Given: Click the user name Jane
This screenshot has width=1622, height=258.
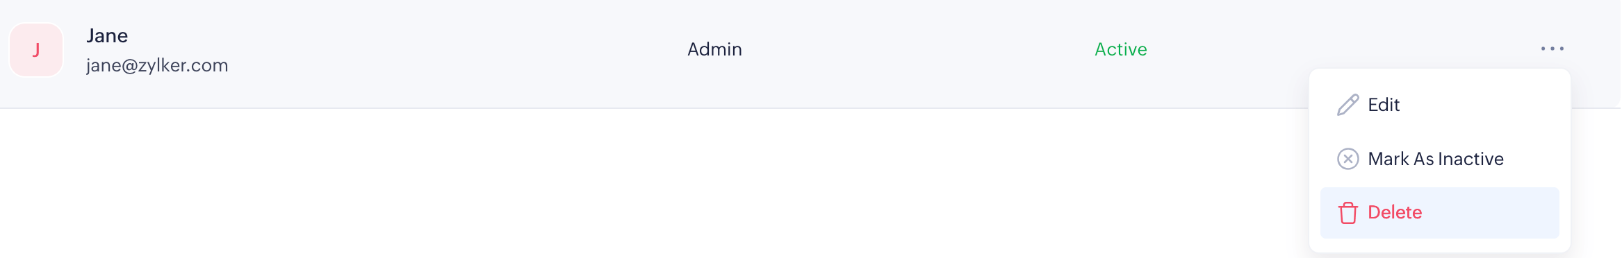Looking at the screenshot, I should pos(107,36).
